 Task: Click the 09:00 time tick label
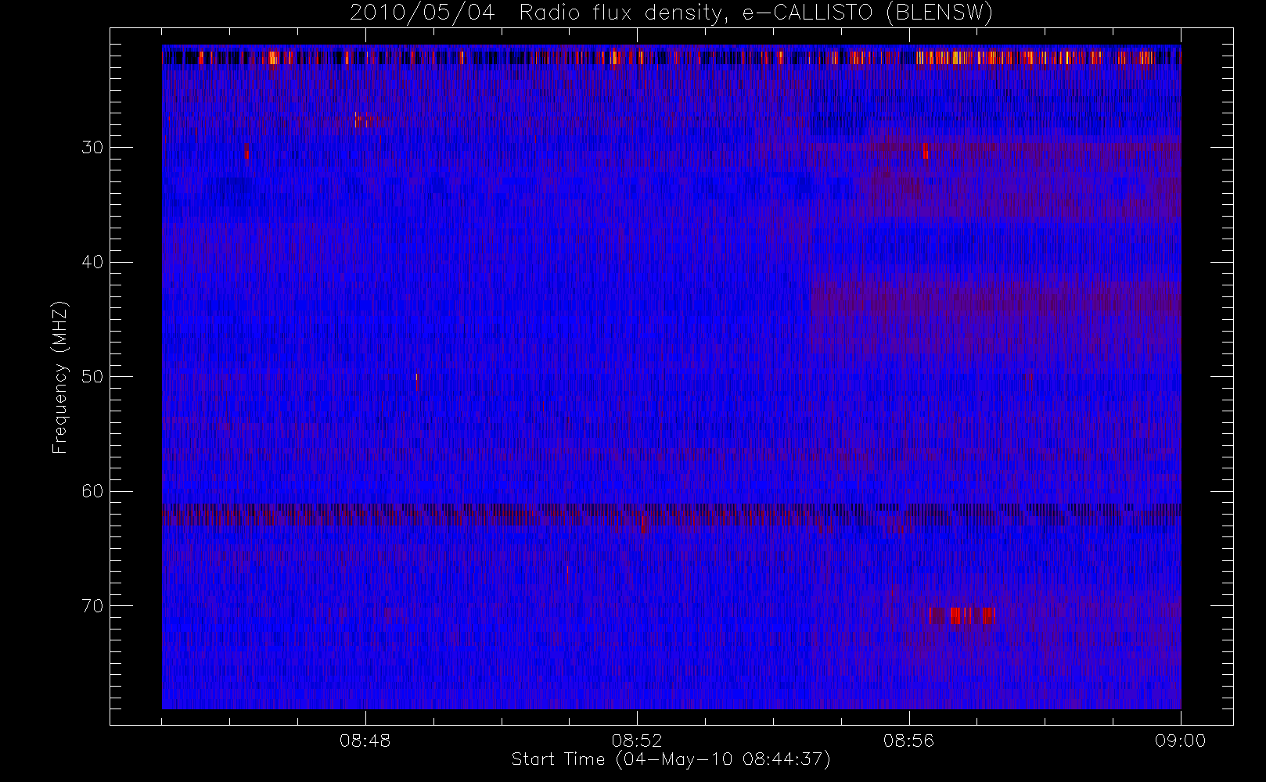pos(1180,741)
